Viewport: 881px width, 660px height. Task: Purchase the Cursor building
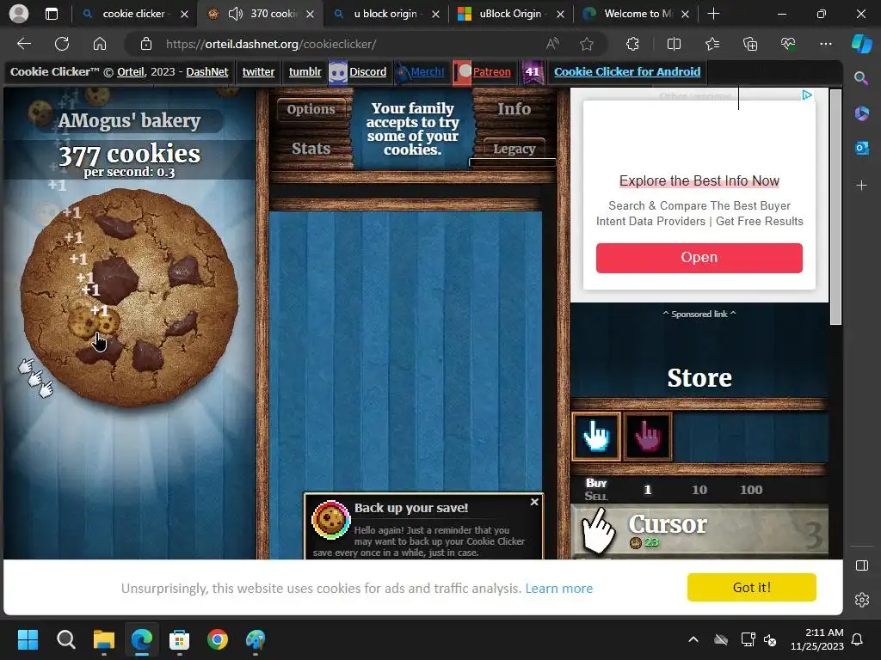click(x=699, y=531)
